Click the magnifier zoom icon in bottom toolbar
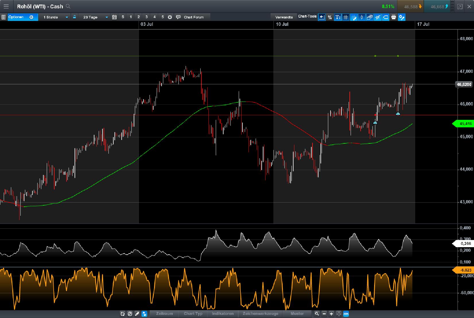 (317, 314)
